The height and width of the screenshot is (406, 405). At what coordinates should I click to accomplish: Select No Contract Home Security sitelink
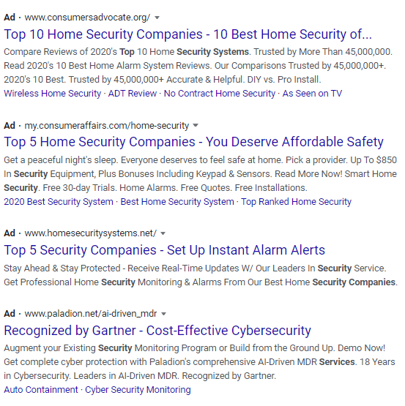coord(220,94)
